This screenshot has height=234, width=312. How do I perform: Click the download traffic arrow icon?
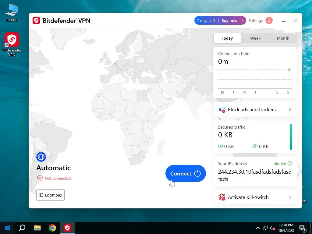[x=221, y=146]
